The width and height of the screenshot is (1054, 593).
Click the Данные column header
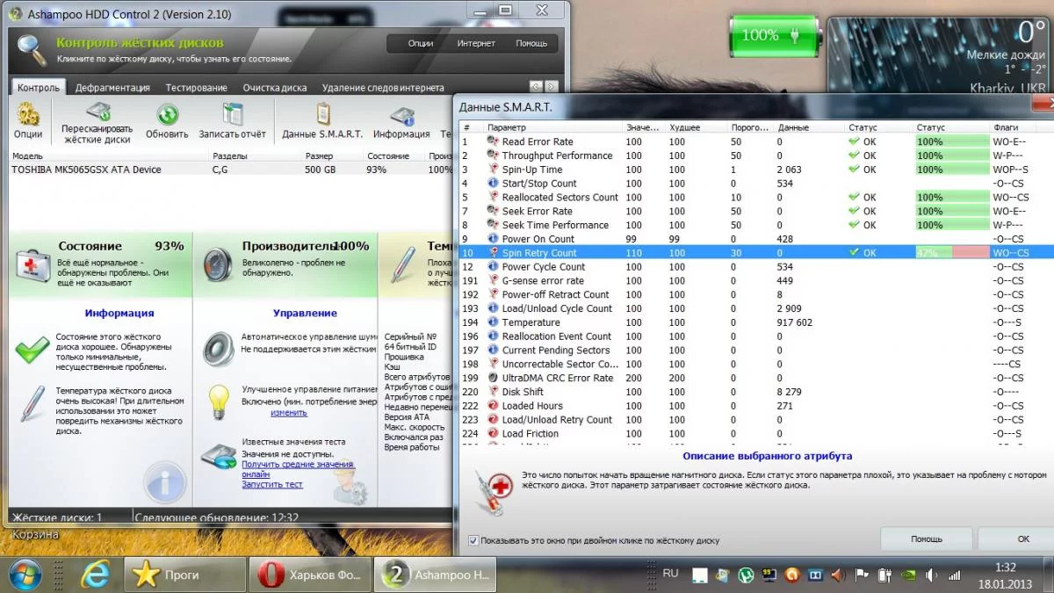coord(809,127)
